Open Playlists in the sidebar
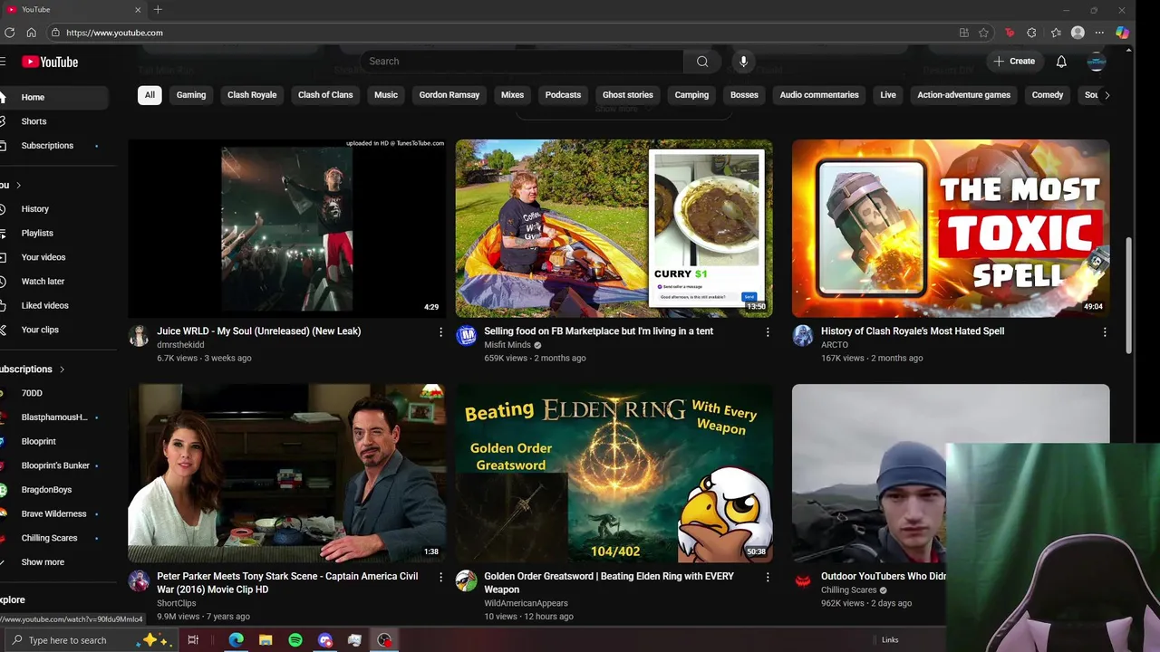The image size is (1160, 652). point(37,234)
